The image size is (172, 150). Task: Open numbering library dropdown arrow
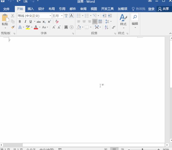pos(91,16)
